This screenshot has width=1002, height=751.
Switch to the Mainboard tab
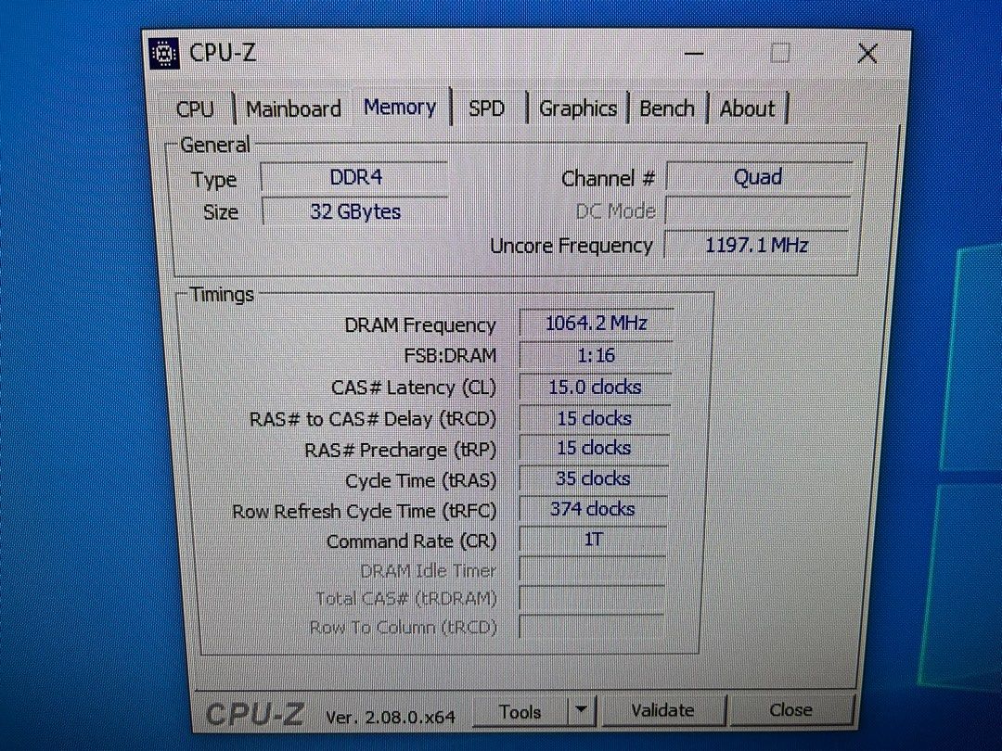[292, 108]
